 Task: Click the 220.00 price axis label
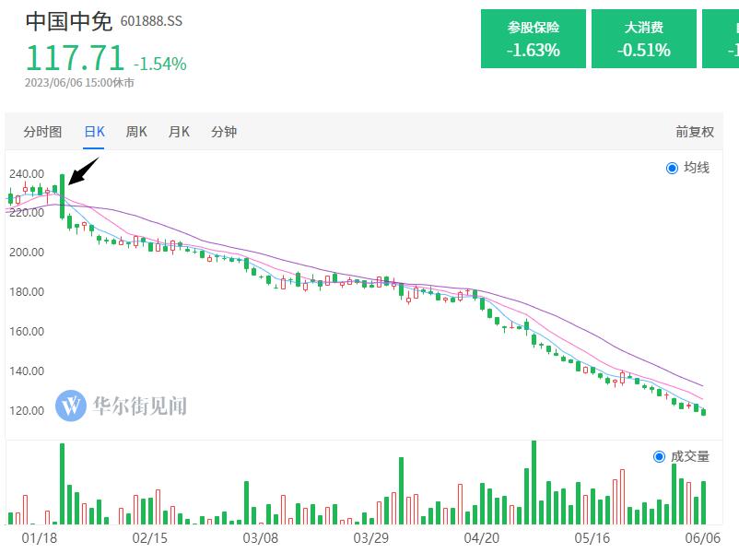(27, 213)
